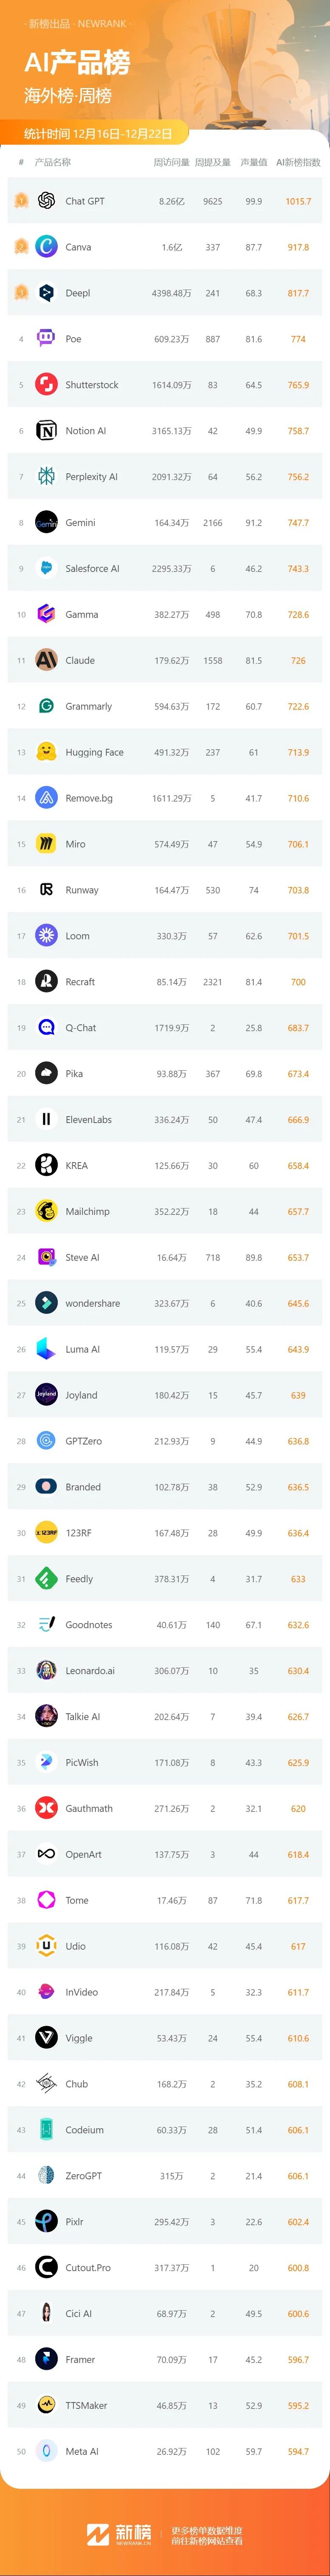
Task: Select the Gauthmath red icon
Action: [x=46, y=1808]
